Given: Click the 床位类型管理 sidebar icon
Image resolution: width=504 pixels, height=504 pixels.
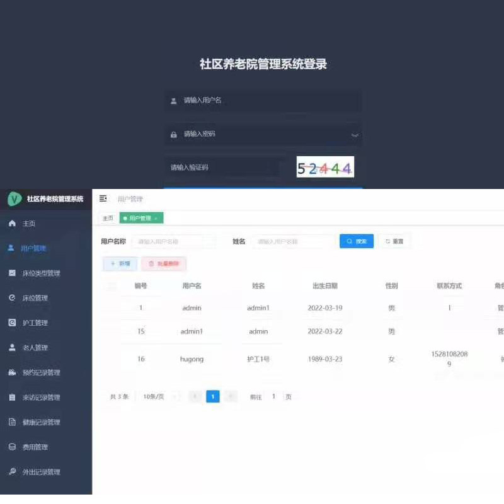Looking at the screenshot, I should [12, 273].
